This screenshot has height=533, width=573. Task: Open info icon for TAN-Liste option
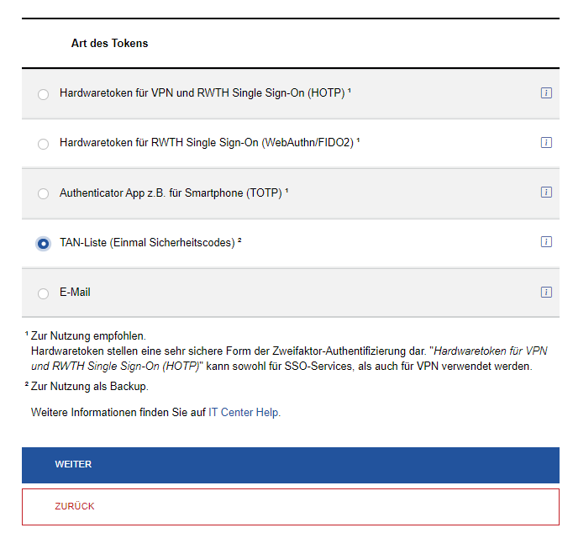546,242
